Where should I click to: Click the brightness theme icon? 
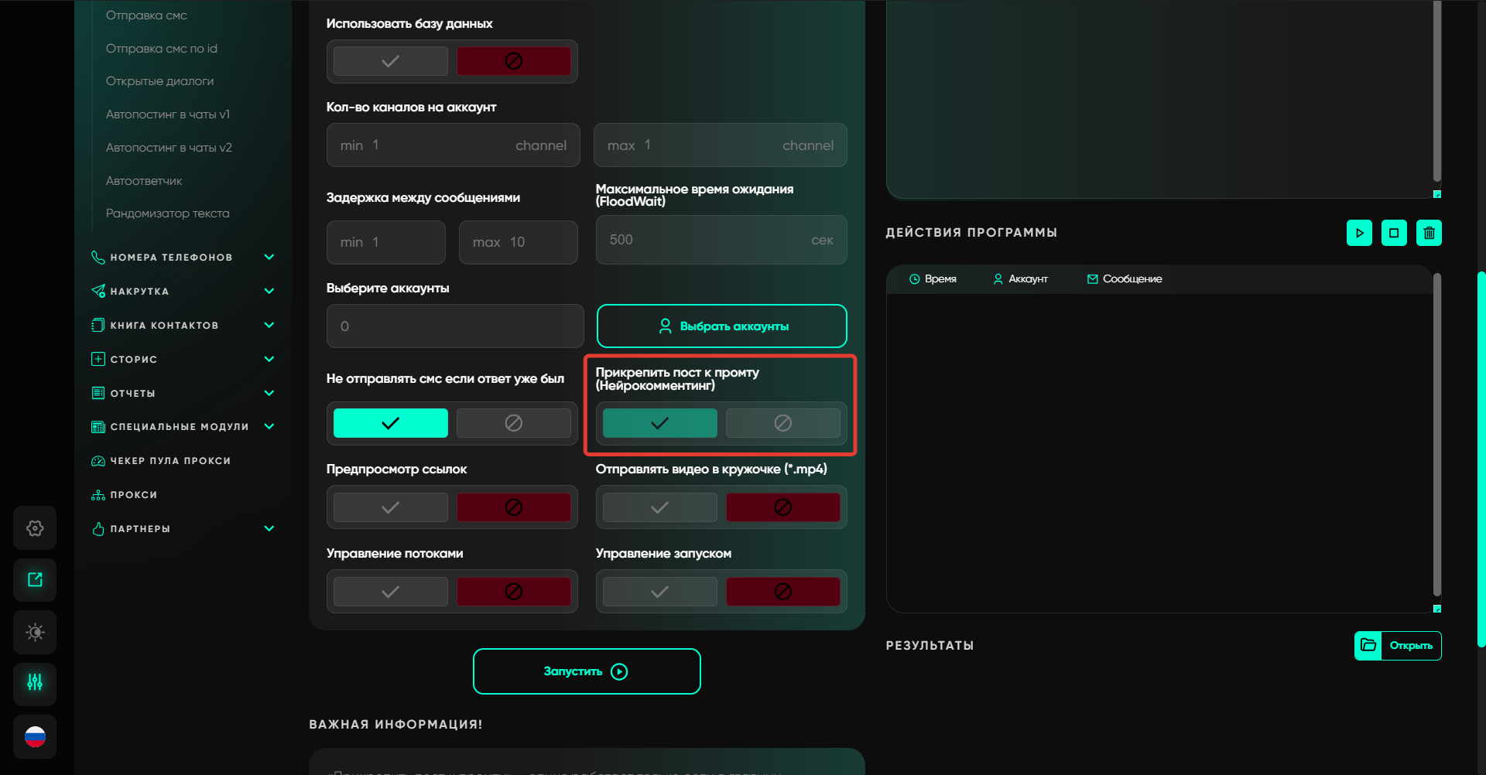[35, 632]
